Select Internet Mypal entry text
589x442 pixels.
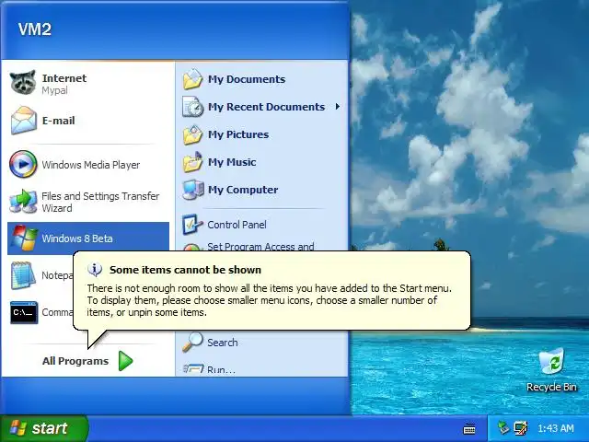pyautogui.click(x=64, y=84)
